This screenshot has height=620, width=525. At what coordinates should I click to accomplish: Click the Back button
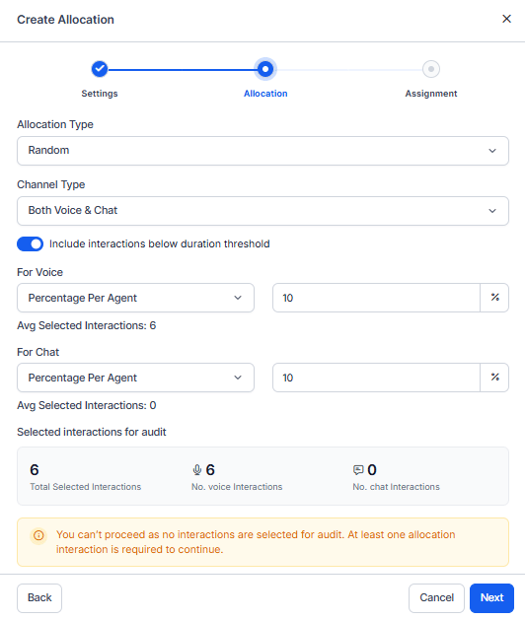(x=39, y=598)
